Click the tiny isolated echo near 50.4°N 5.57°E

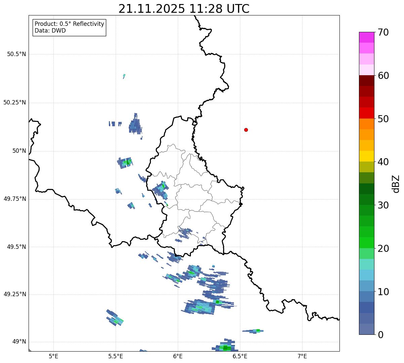(x=124, y=76)
